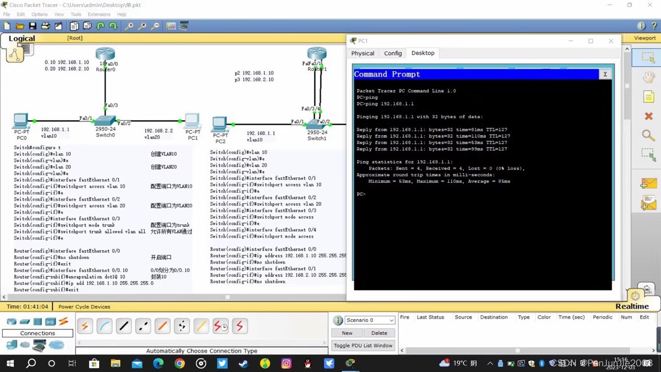Open the Scenario 0 dropdown

tap(370, 320)
